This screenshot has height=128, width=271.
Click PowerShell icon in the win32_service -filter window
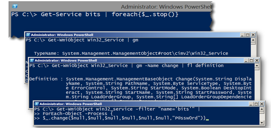[x=37, y=104]
